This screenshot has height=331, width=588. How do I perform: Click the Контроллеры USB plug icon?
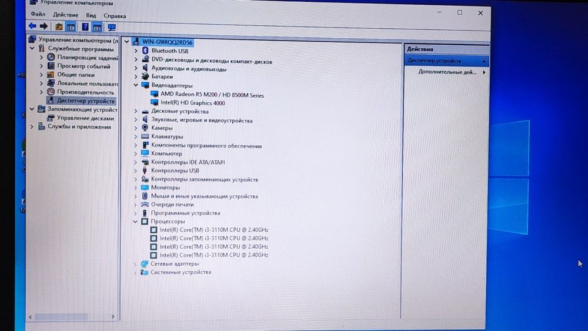tap(145, 170)
